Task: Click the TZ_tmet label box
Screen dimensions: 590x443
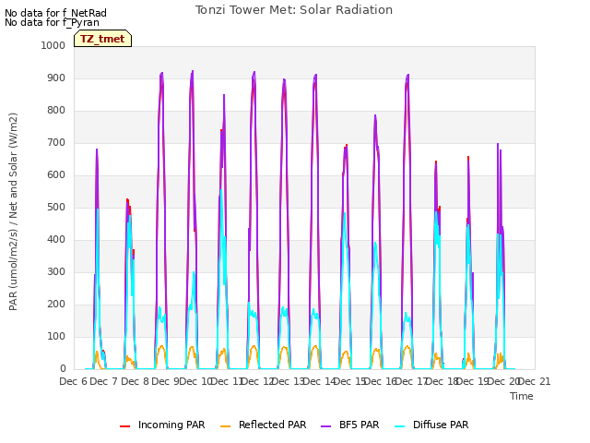Action: [102, 39]
